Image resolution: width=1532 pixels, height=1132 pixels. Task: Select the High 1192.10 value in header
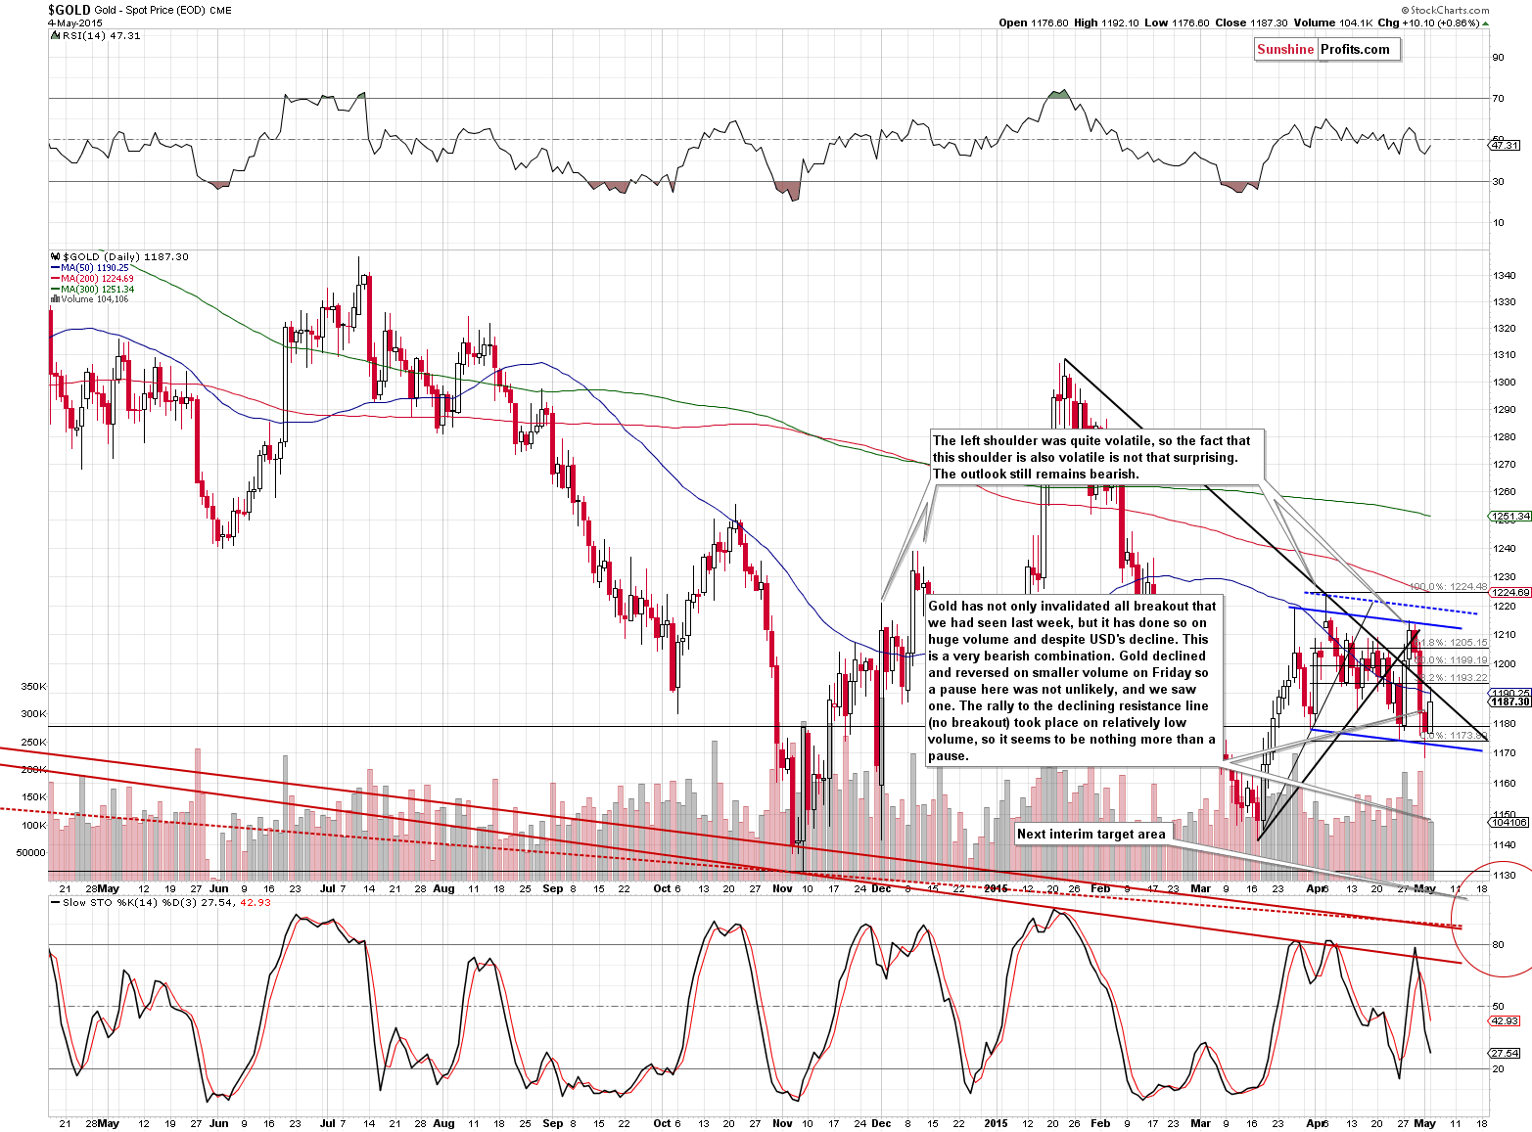click(1106, 23)
